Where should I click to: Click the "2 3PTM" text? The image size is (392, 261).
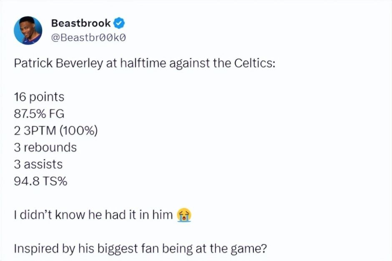pos(35,131)
